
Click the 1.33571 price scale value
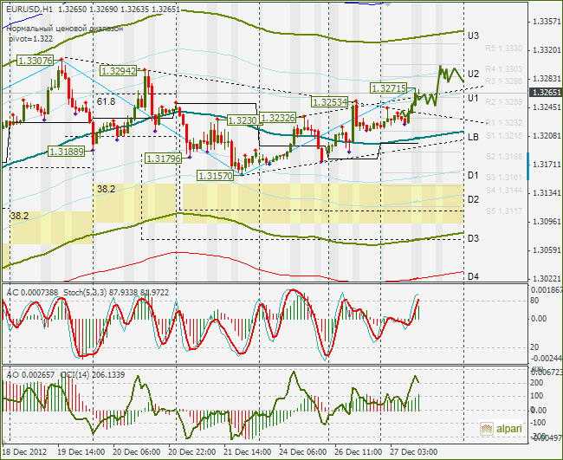(x=547, y=22)
